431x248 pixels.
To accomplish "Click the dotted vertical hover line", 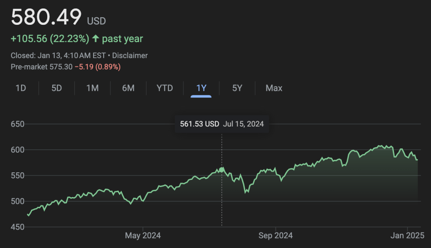I will (x=222, y=198).
